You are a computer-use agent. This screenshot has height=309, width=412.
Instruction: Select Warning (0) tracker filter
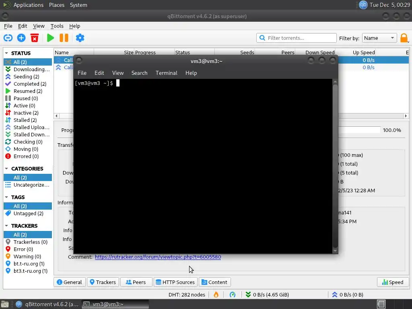pos(28,256)
